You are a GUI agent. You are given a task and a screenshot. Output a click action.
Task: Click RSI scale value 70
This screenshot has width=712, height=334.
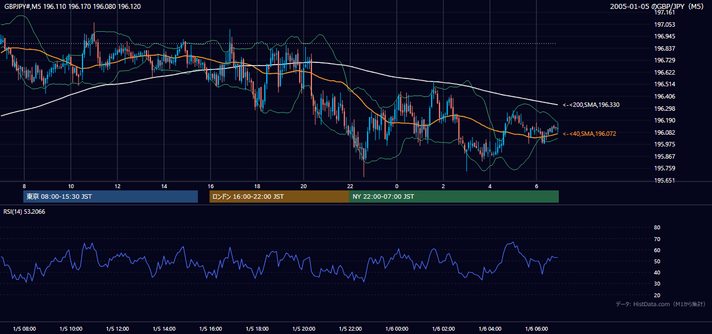coord(657,239)
